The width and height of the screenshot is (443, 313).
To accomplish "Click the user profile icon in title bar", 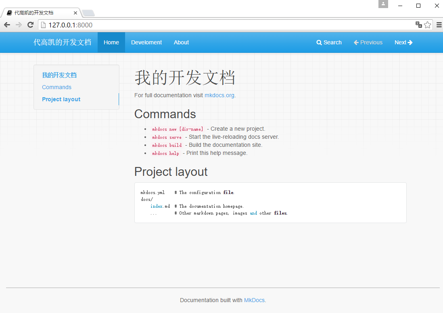I will [383, 4].
